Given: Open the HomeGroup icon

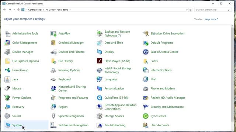Looking at the screenshot, I should pos(7,70).
